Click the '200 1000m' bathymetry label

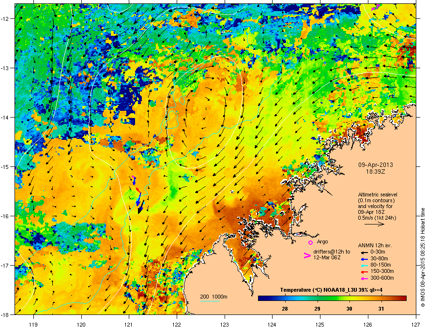click(x=213, y=297)
